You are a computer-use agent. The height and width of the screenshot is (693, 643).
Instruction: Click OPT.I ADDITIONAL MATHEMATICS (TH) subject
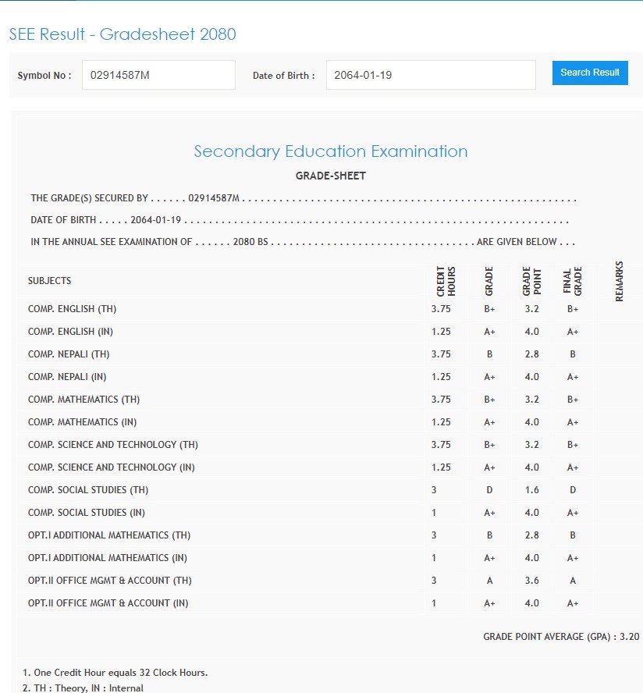pos(109,535)
